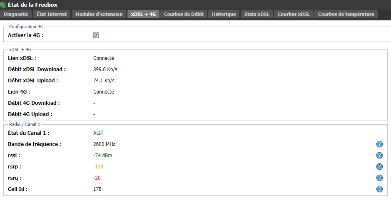Click the 399.6 Ko/s download value
Viewport: 391px width, 210px height.
click(105, 69)
